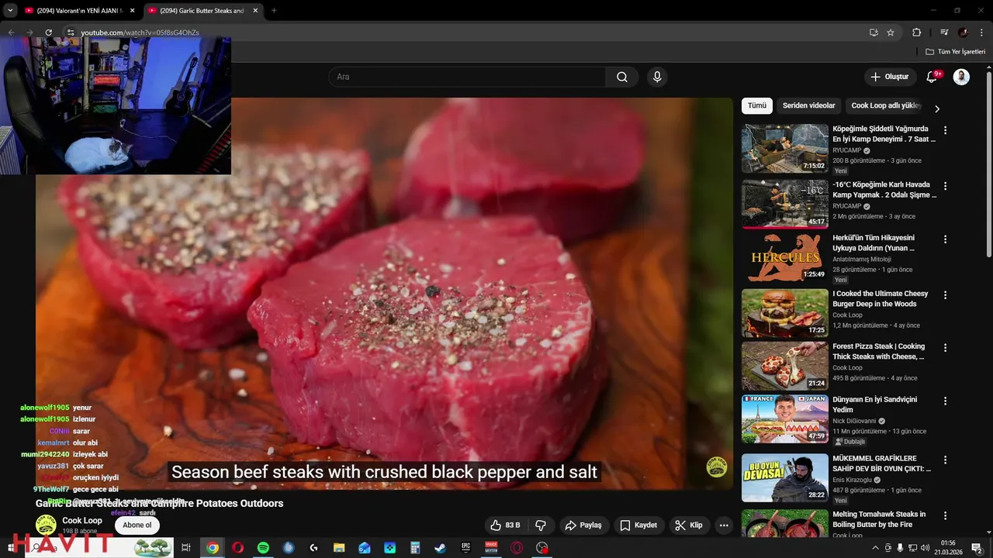Viewport: 993px width, 558px height.
Task: Select the Seriden videolar chip
Action: click(808, 105)
